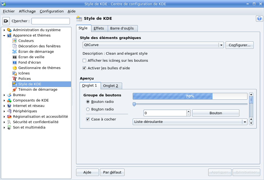The height and width of the screenshot is (180, 264).
Task: Expand Internet et réseau tree node
Action: pyautogui.click(x=4, y=106)
